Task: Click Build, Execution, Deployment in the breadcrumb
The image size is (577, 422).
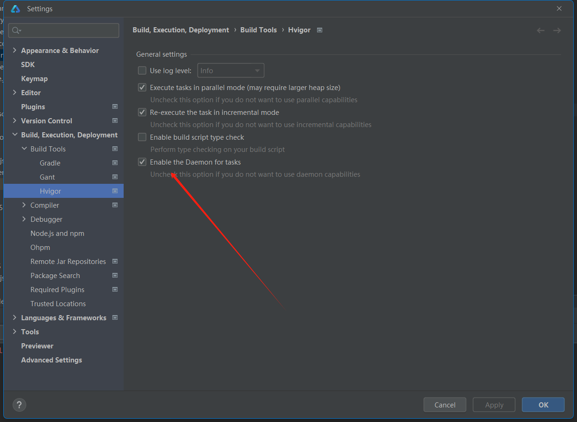Action: tap(181, 30)
